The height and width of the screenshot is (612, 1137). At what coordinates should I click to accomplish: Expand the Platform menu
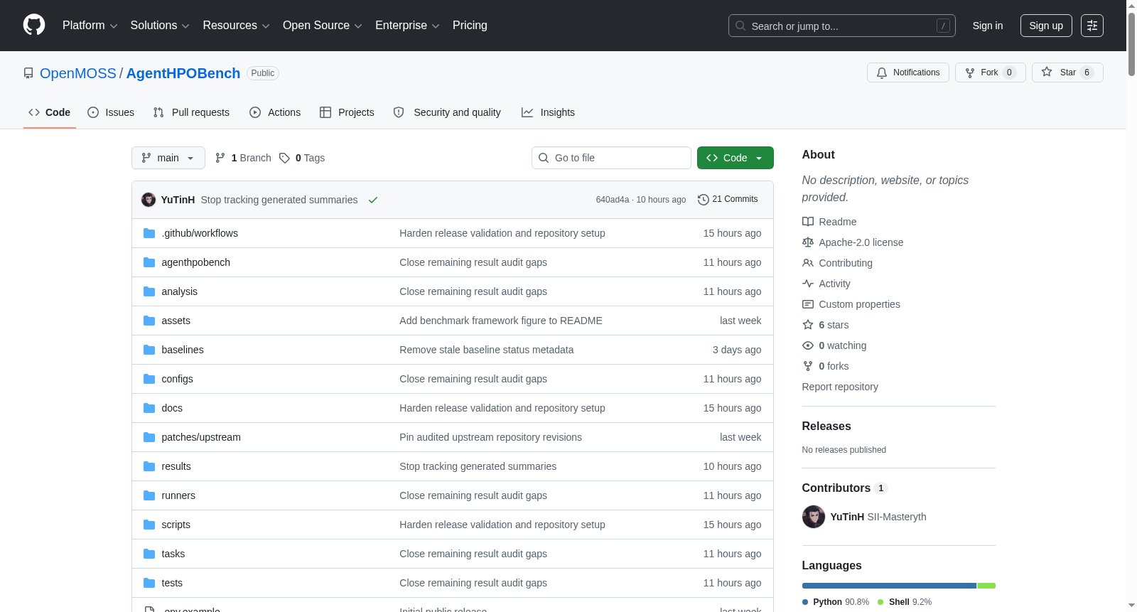[90, 26]
